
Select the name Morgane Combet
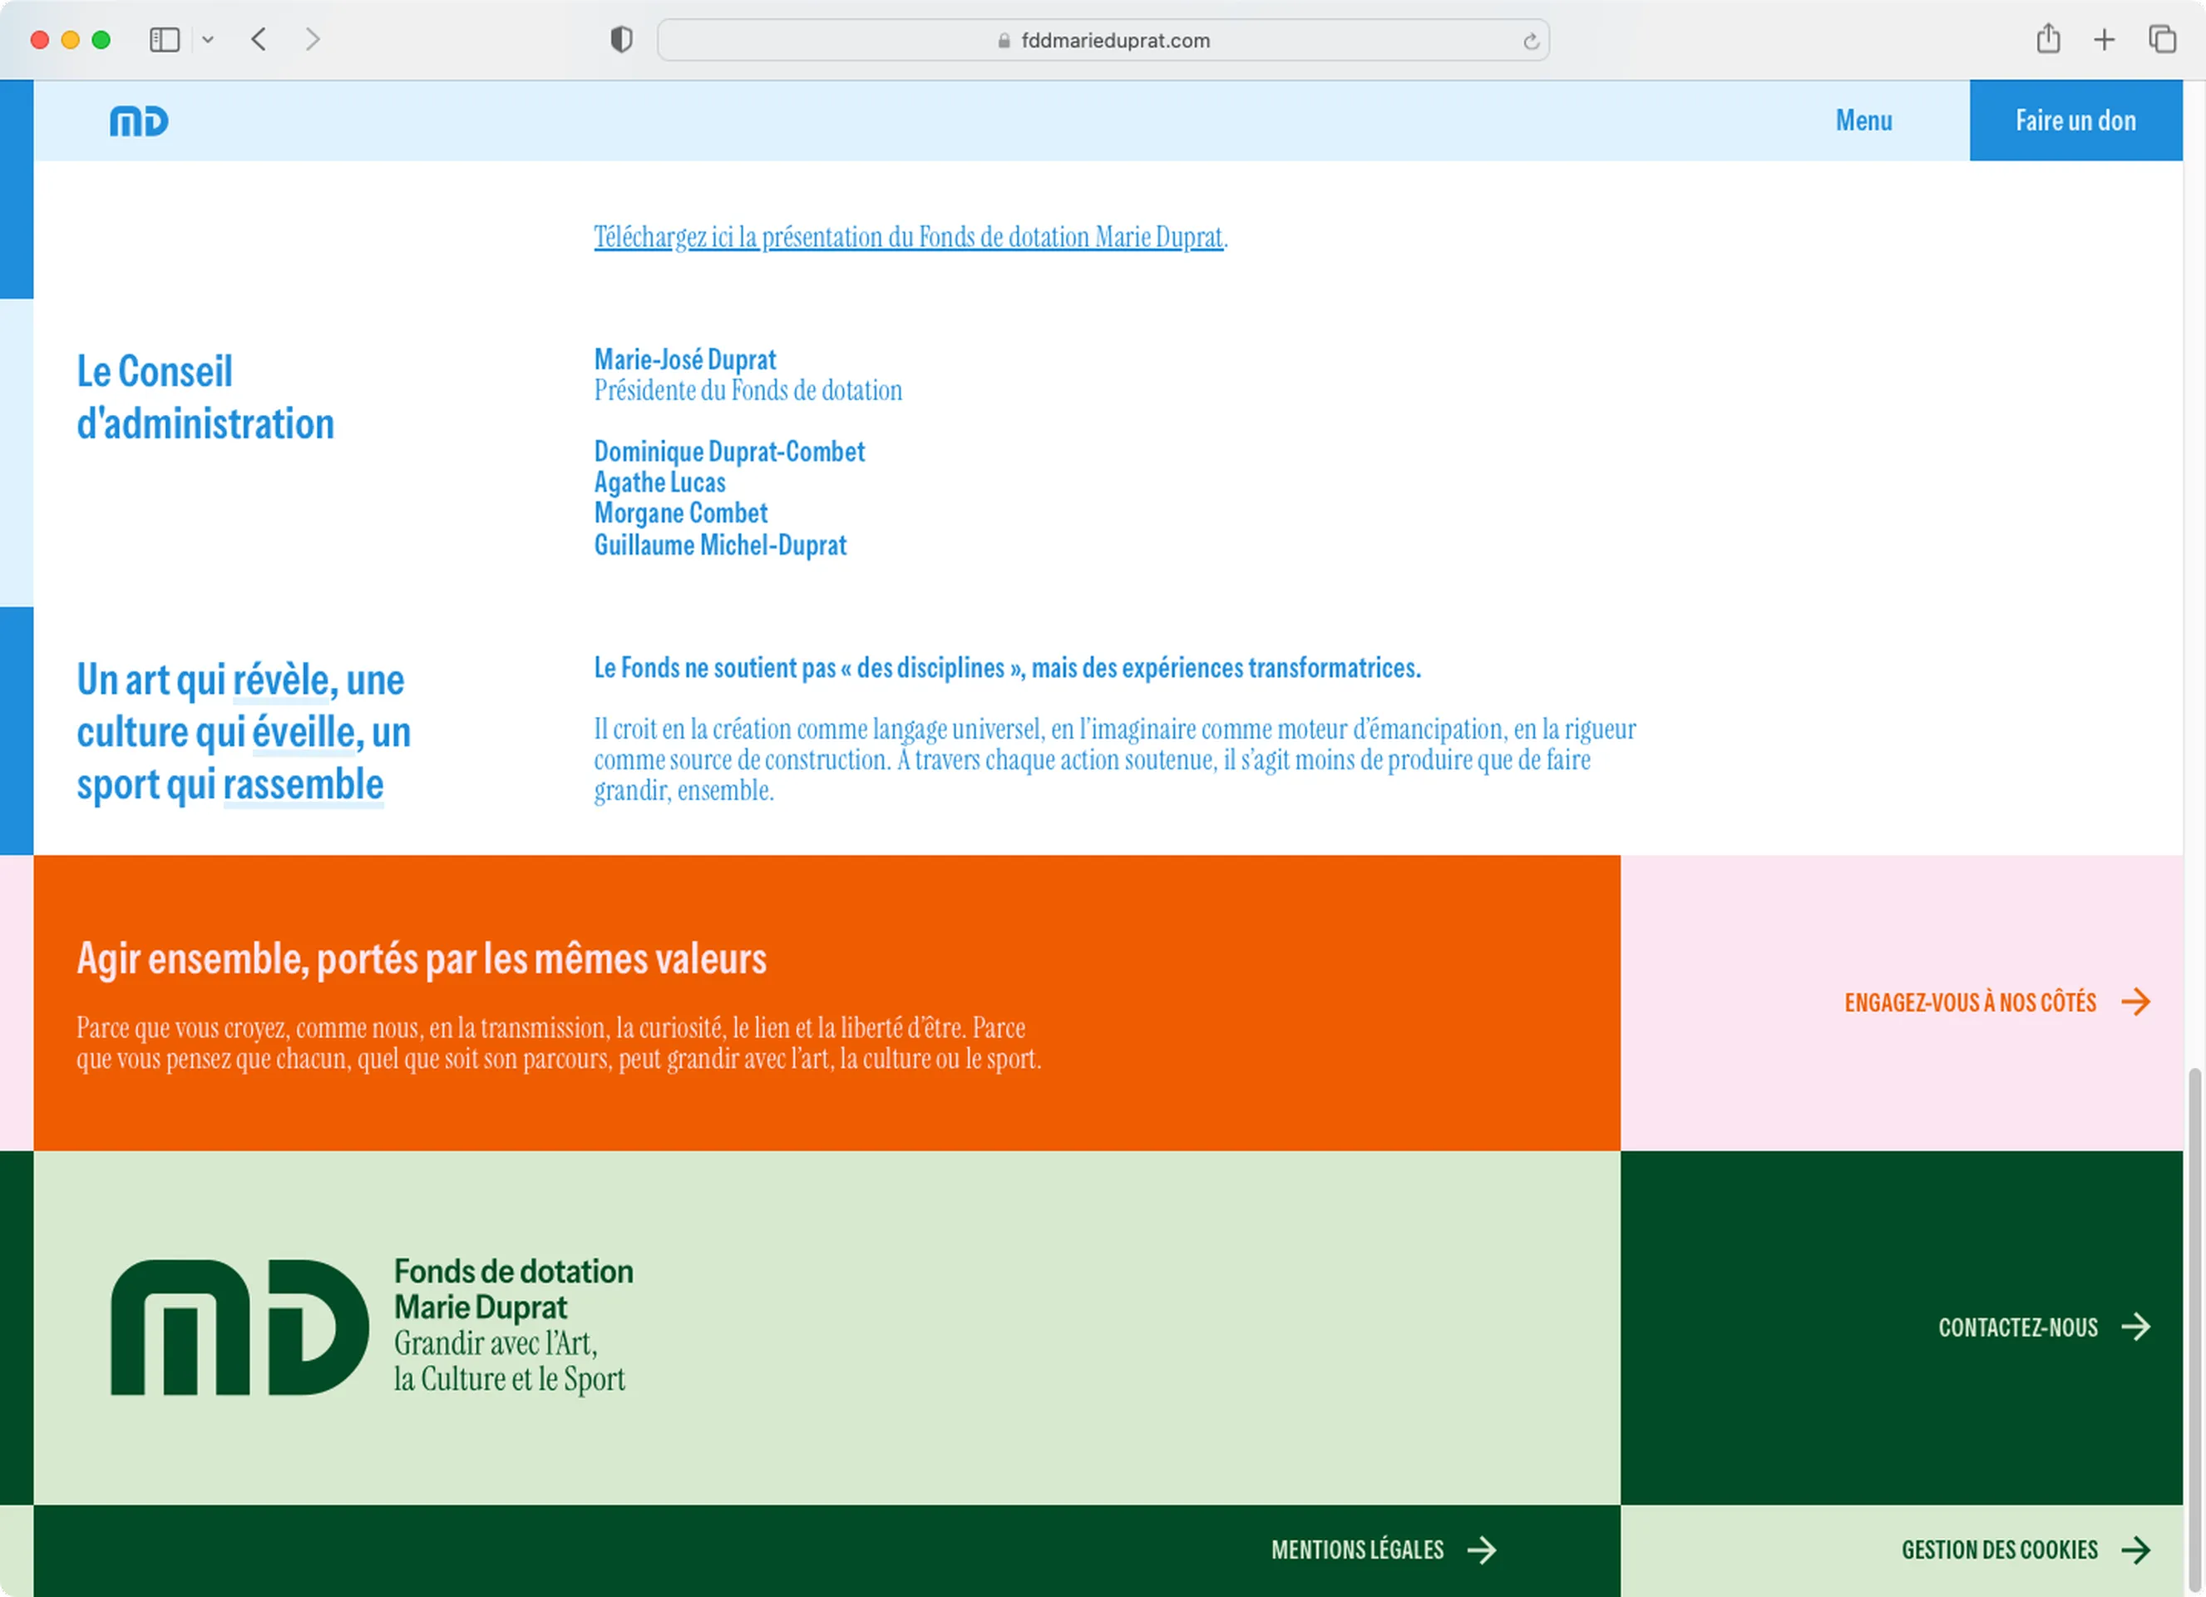point(681,513)
